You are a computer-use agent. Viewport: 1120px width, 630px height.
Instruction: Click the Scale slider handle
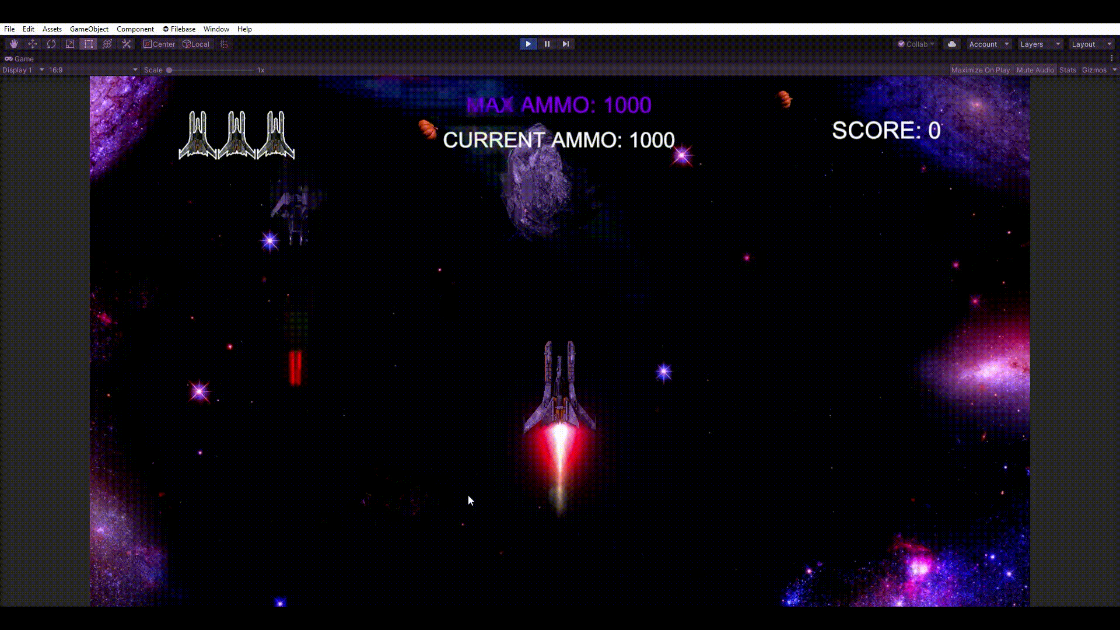(x=169, y=70)
